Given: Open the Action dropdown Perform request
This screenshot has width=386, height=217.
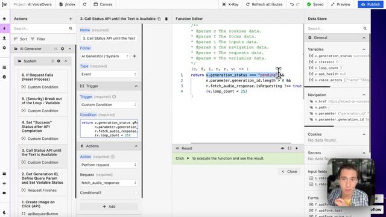Looking at the screenshot, I should 109,165.
